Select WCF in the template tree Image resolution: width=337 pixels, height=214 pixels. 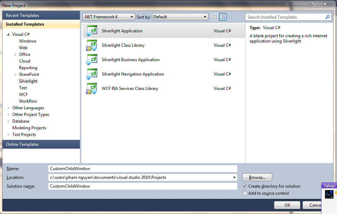[23, 95]
